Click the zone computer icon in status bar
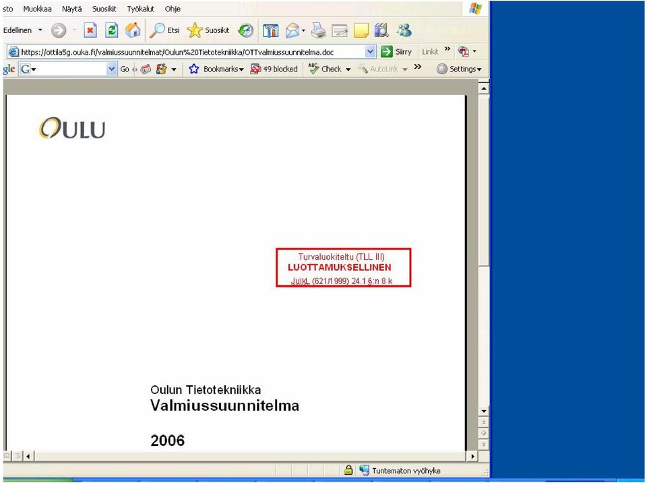The width and height of the screenshot is (647, 483). pos(364,470)
